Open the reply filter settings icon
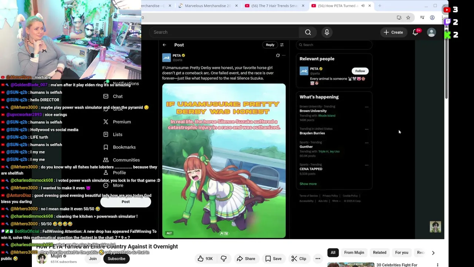474x267 pixels. click(x=282, y=45)
